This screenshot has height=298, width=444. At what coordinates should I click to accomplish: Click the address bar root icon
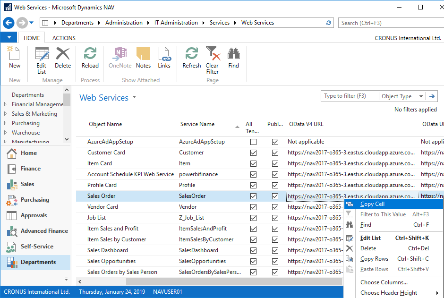tap(45, 23)
